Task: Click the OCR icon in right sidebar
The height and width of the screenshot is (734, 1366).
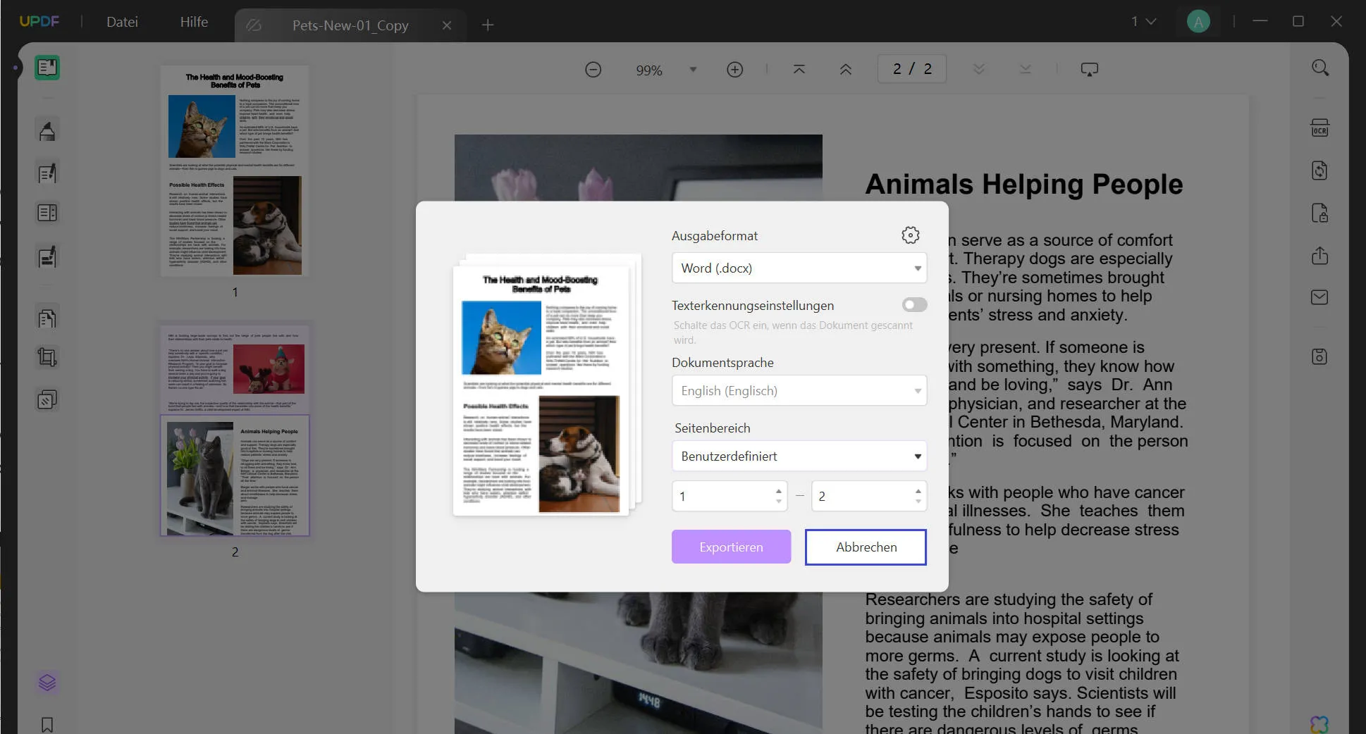Action: tap(1319, 128)
